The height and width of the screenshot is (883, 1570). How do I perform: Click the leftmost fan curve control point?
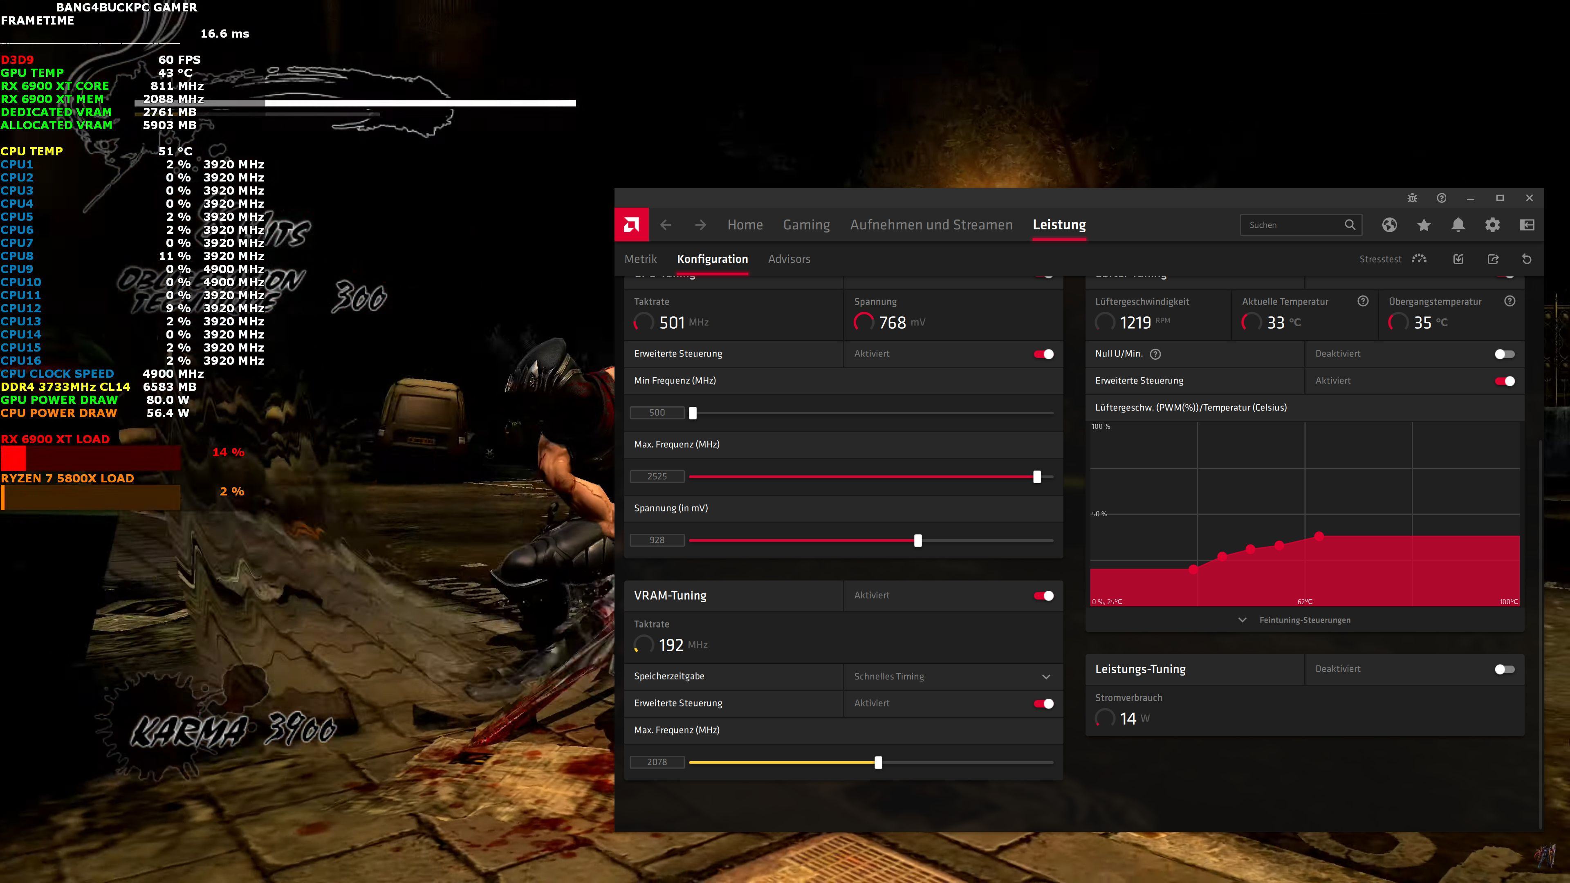[x=1193, y=569]
